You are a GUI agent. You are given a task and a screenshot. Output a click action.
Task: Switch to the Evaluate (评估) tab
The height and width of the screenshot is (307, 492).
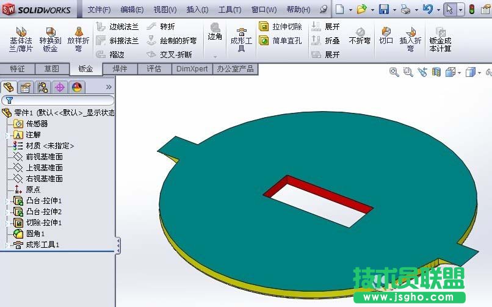154,69
